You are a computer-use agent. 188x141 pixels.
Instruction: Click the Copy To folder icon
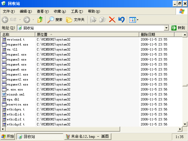[103, 20]
